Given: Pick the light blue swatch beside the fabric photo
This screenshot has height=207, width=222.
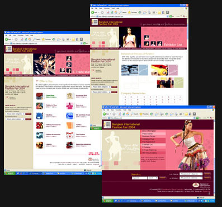Looking at the screenshot, I should point(143,70).
